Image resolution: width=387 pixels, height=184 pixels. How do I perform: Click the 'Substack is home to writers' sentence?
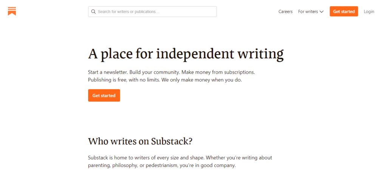132,158
